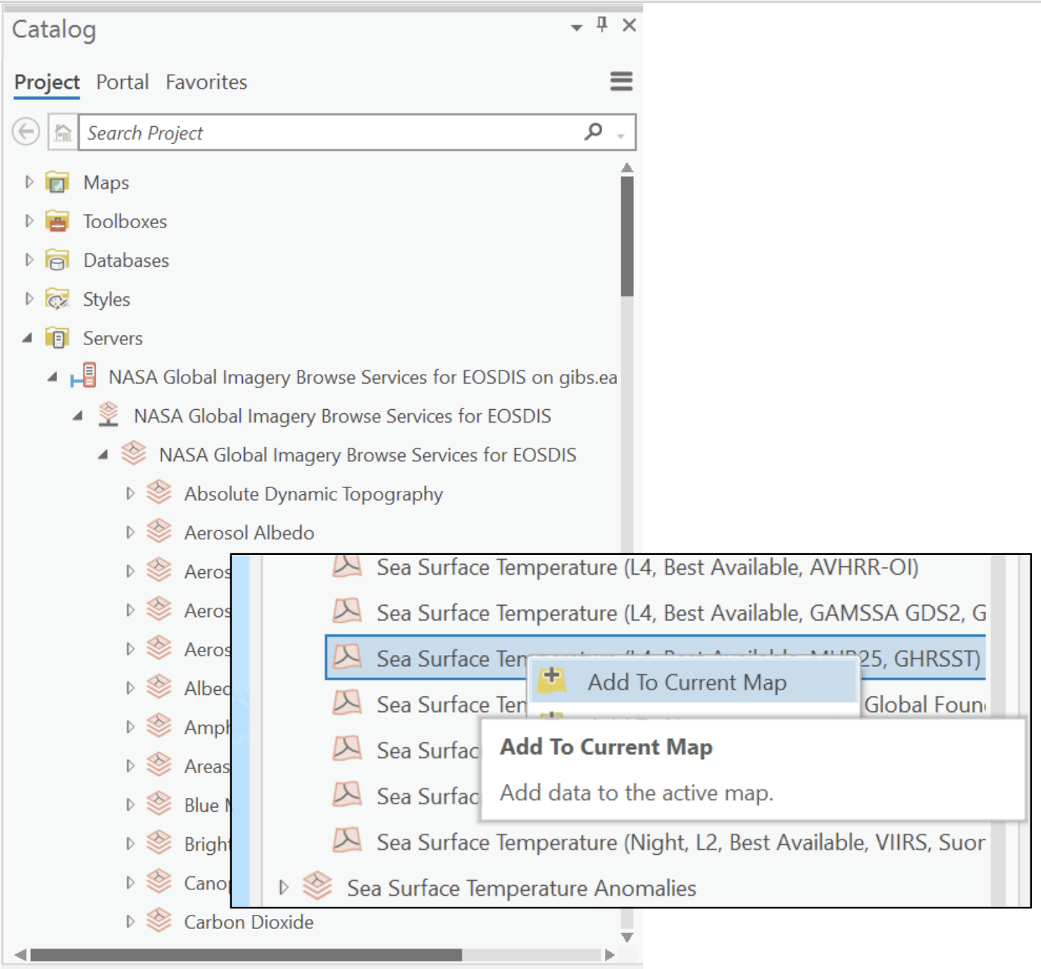Open the Catalog hamburger menu
The width and height of the screenshot is (1041, 969).
(x=621, y=82)
